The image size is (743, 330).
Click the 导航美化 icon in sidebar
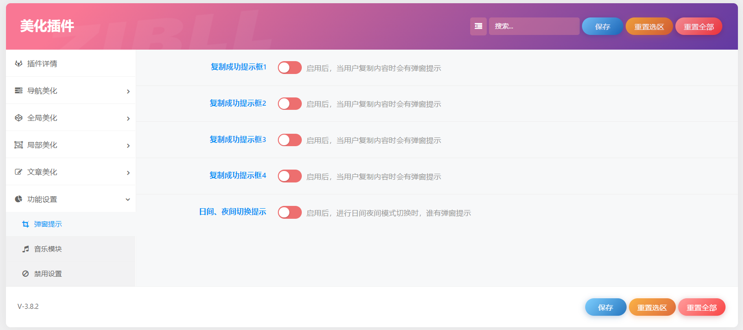tap(18, 91)
